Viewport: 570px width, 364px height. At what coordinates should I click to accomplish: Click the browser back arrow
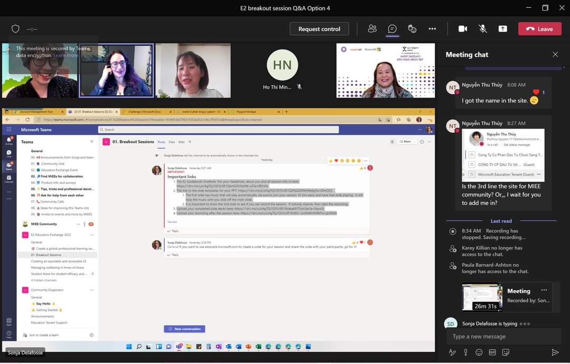click(x=7, y=120)
